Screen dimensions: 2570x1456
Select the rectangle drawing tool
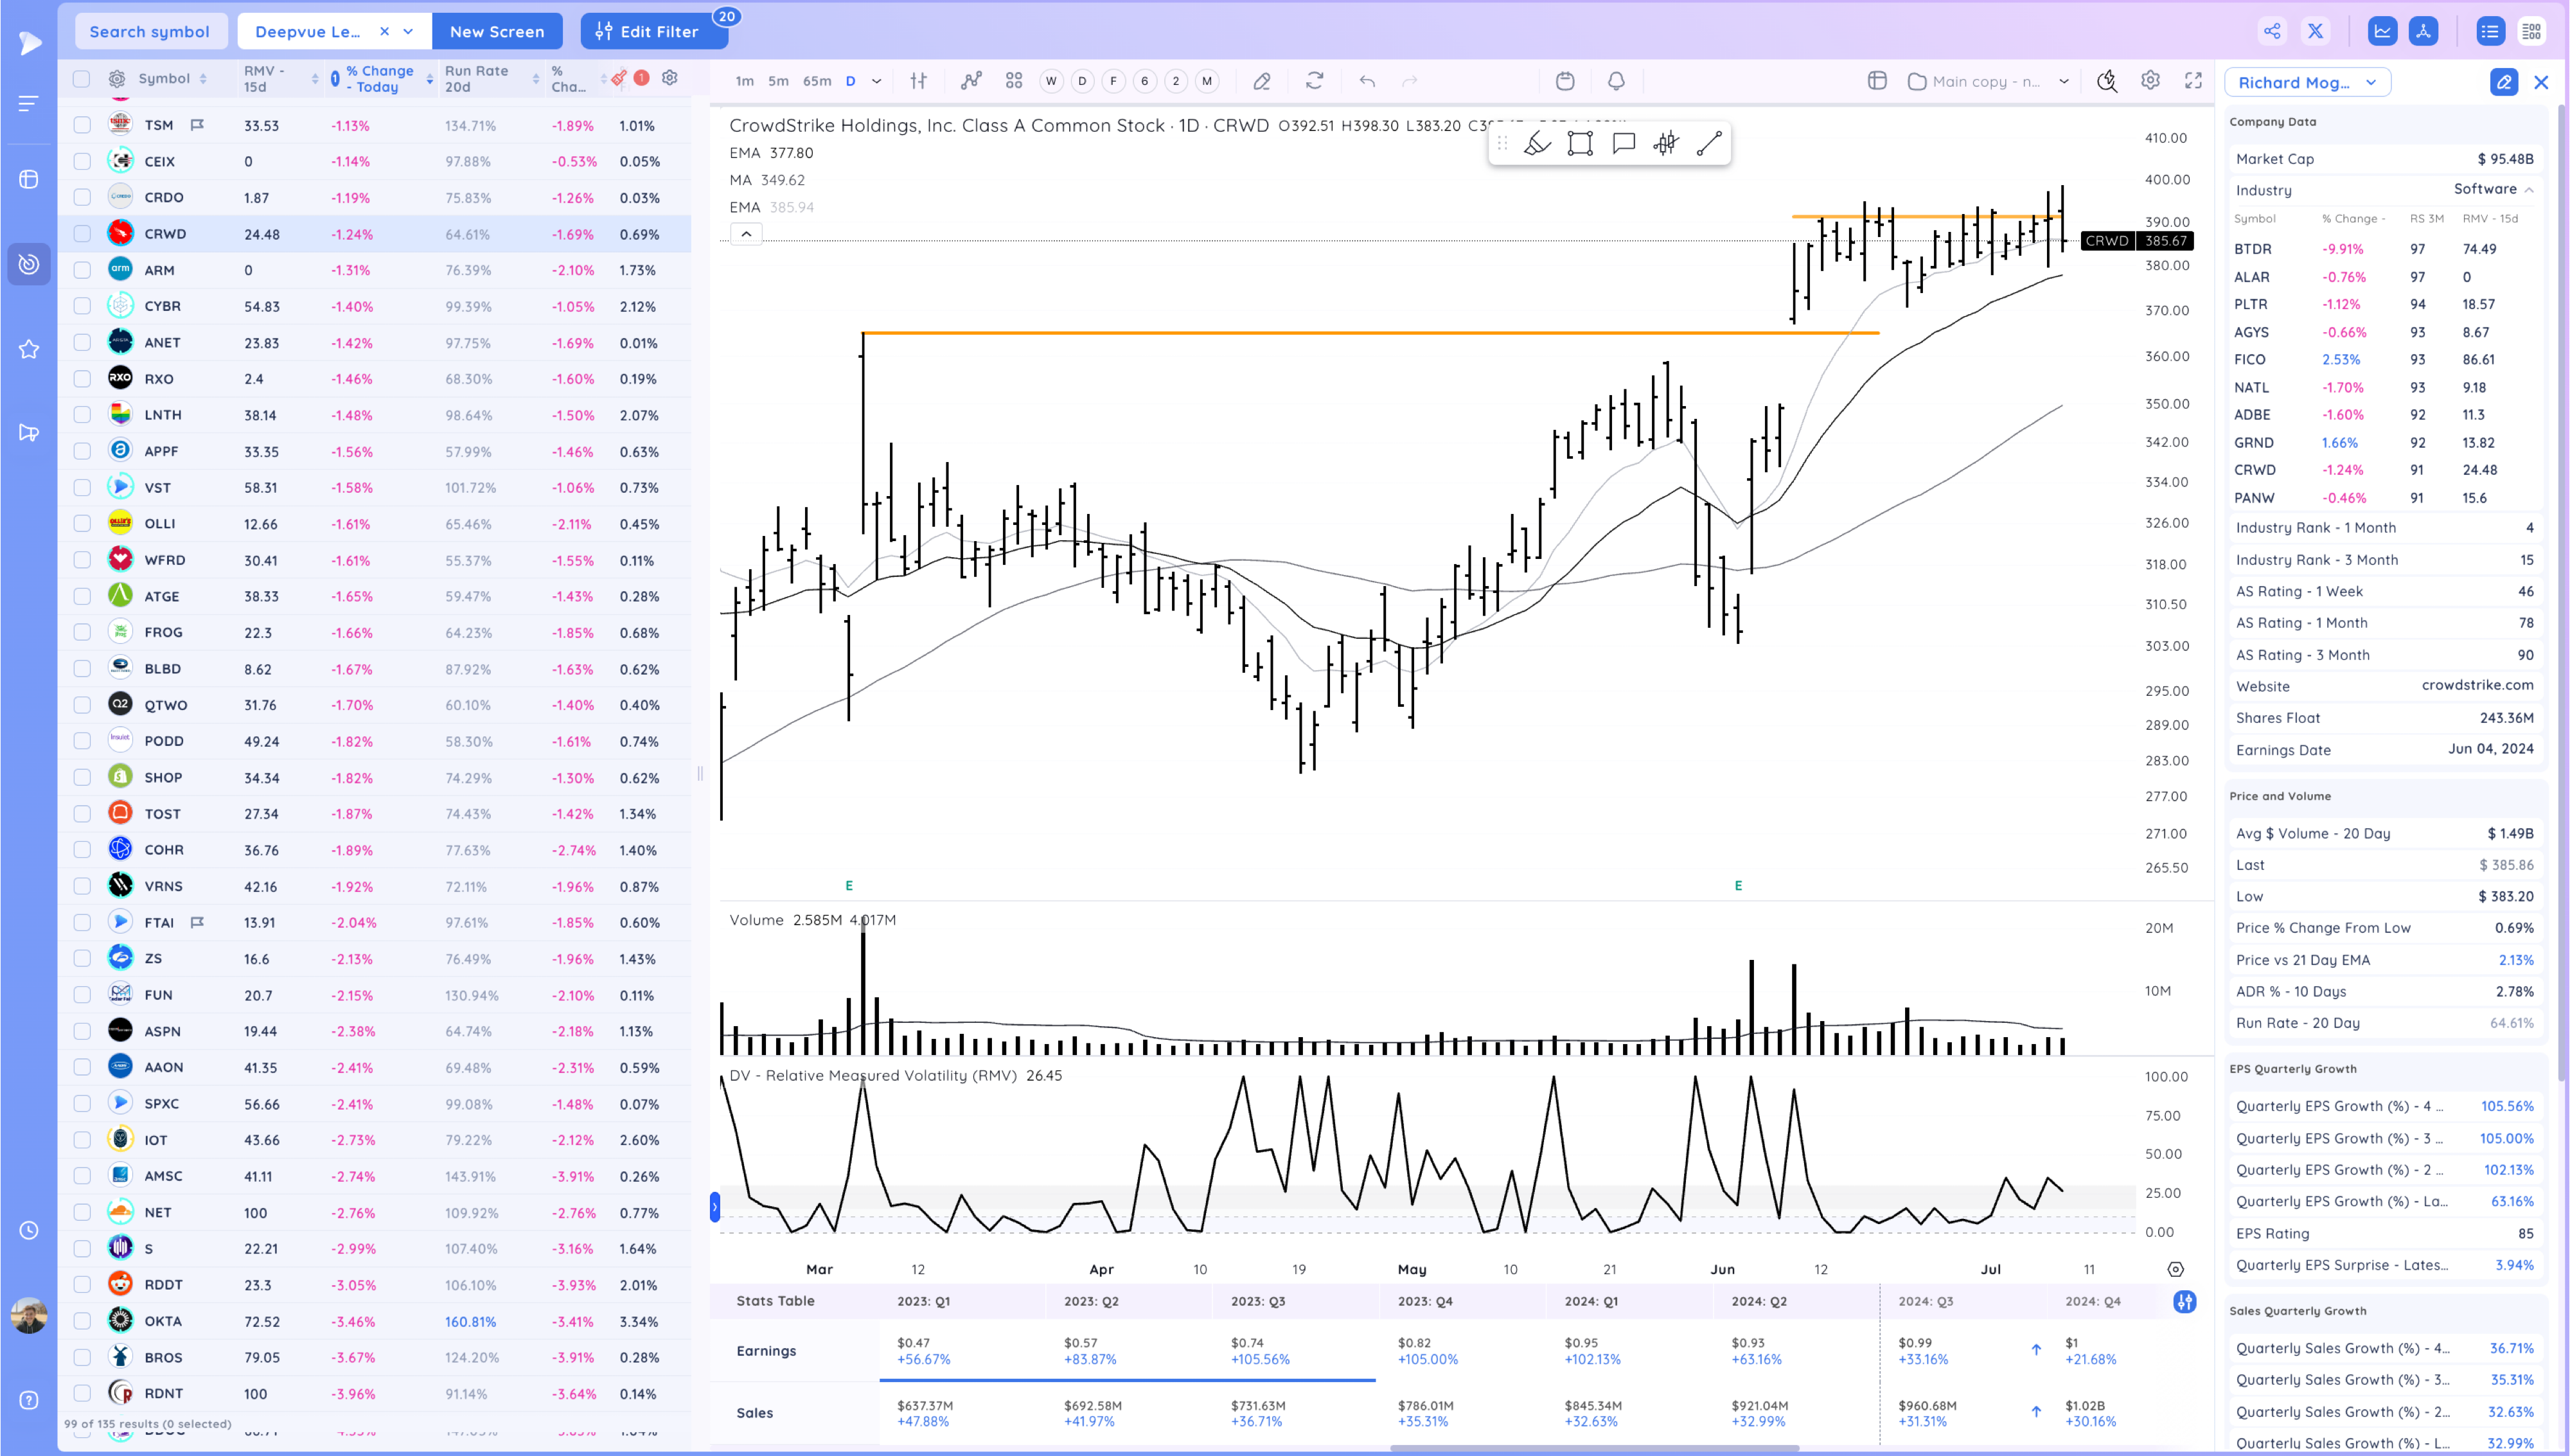pyautogui.click(x=1579, y=144)
